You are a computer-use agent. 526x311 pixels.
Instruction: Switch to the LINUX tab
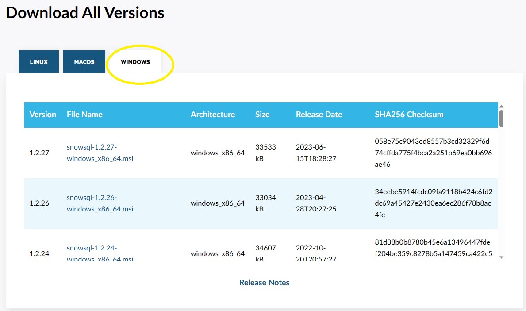(x=38, y=61)
